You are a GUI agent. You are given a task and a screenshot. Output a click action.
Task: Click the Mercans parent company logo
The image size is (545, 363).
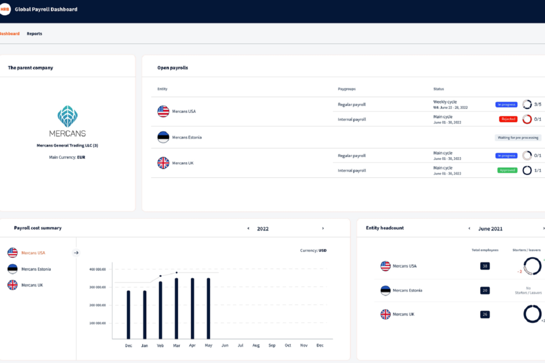click(67, 121)
